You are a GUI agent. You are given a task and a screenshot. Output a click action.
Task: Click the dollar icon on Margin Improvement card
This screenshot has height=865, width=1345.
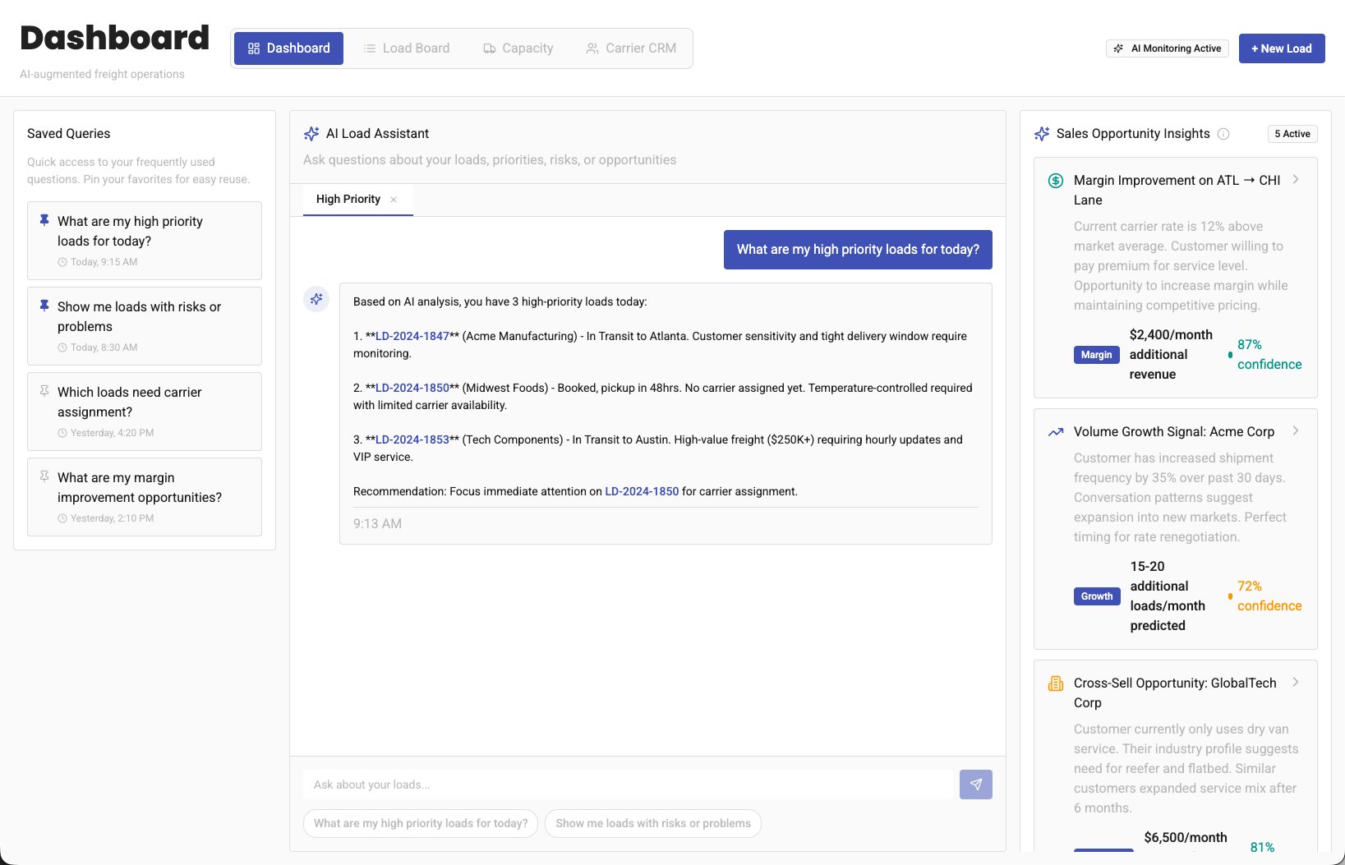tap(1056, 181)
